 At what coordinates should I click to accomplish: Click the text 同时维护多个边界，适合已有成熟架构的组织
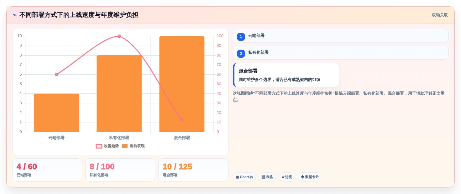(x=280, y=80)
